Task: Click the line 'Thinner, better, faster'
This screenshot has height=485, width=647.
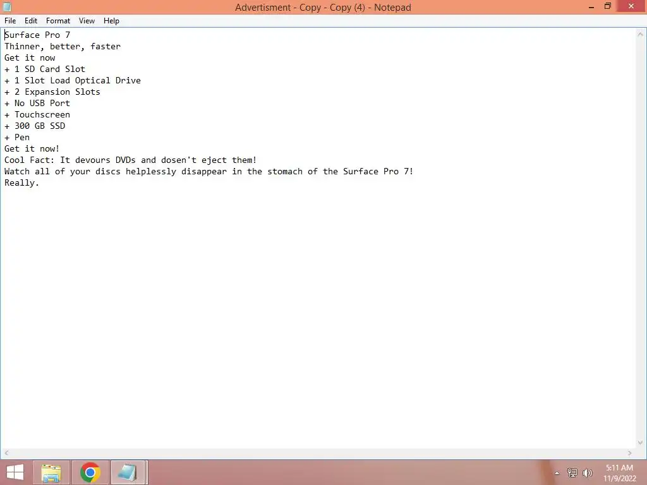Action: (x=63, y=46)
